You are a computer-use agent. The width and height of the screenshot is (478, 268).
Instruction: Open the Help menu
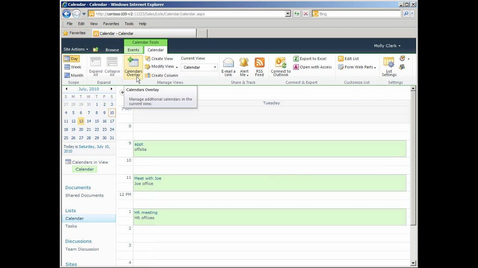tap(143, 23)
